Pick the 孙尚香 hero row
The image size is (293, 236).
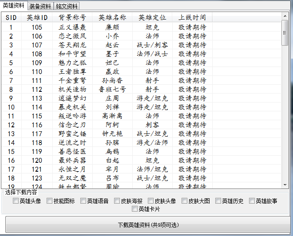click(112, 80)
